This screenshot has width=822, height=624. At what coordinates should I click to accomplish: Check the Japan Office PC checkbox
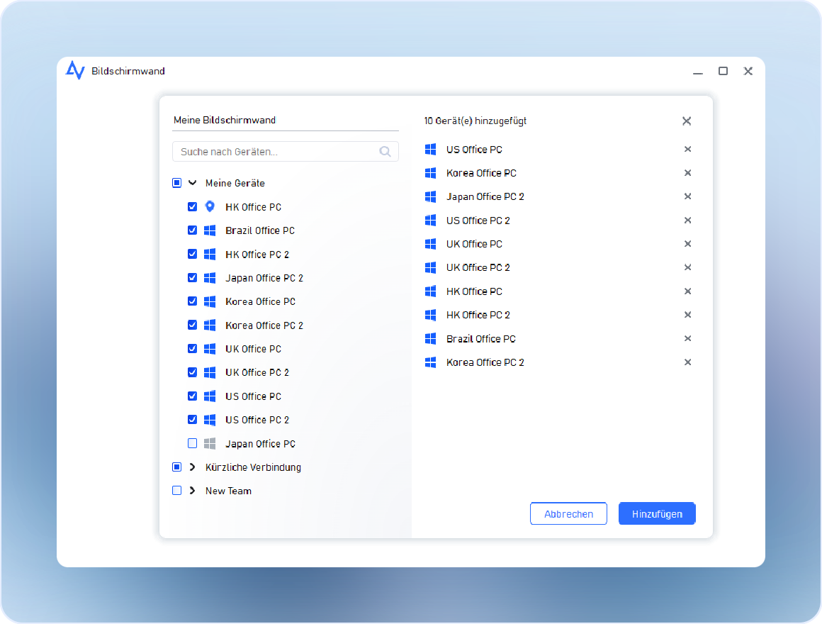coord(192,444)
